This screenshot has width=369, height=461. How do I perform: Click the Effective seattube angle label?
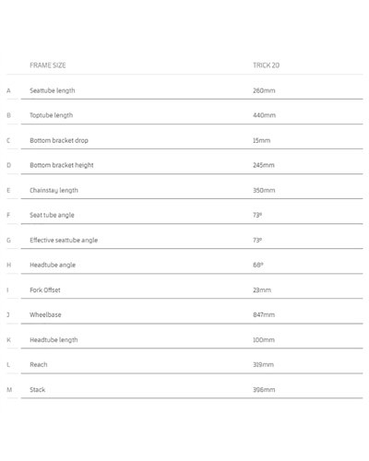[x=64, y=240]
